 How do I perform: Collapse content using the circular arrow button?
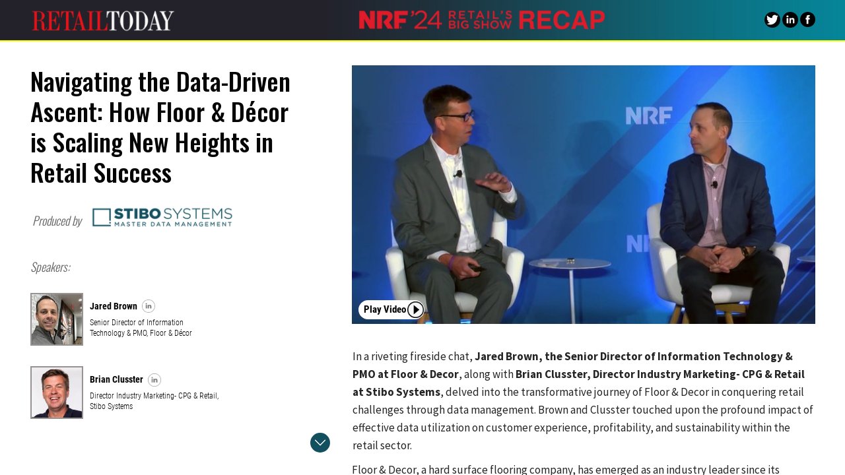pyautogui.click(x=320, y=443)
